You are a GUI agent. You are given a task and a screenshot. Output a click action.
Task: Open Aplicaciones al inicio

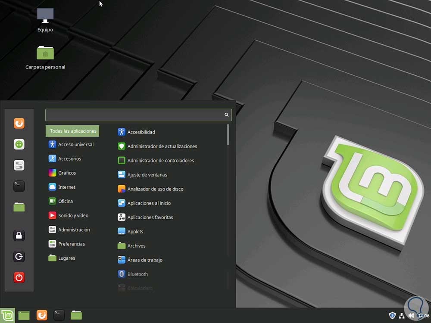[x=144, y=203]
